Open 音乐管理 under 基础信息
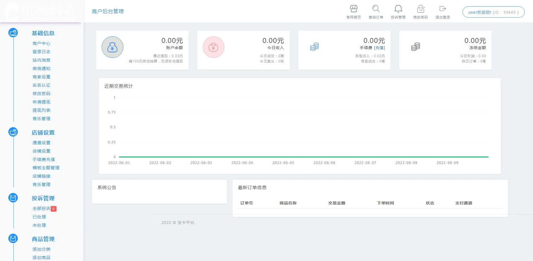The width and height of the screenshot is (533, 261). [x=41, y=119]
